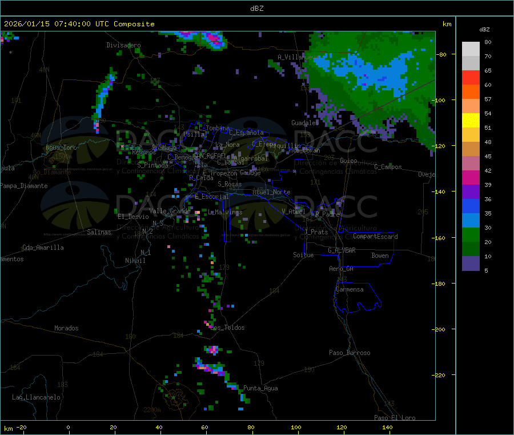
Task: Click the Nihuil map label
Action: coord(135,261)
